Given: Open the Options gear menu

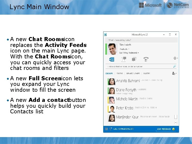Looking at the screenshot, I should coord(175,58).
